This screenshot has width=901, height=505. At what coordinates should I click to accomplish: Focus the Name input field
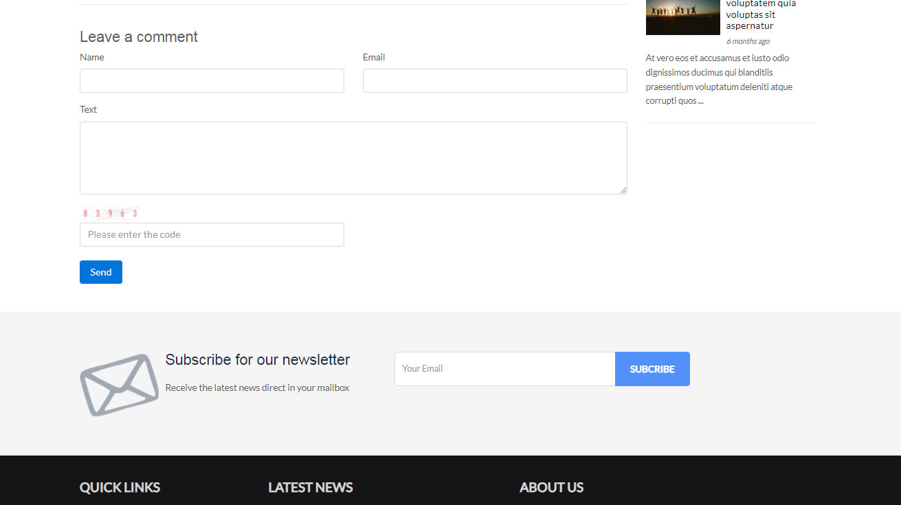(x=212, y=80)
